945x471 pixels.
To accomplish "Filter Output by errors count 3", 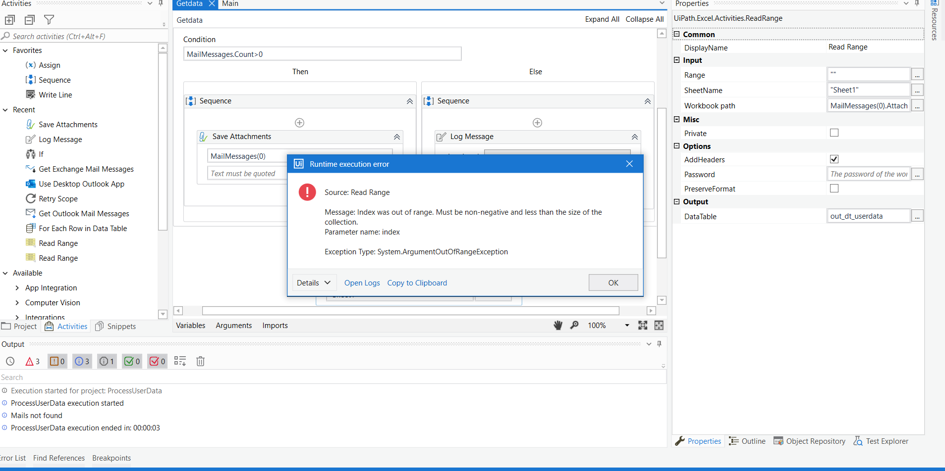I will [33, 362].
